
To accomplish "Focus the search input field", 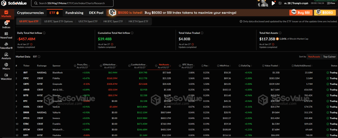I will point(72,3).
